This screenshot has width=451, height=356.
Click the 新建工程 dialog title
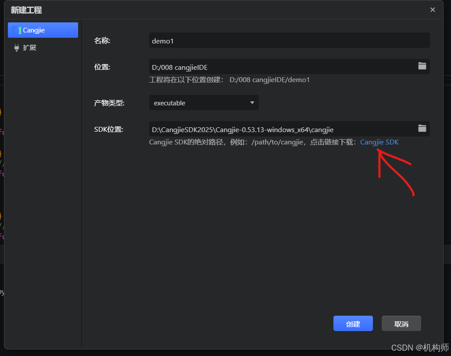click(x=26, y=10)
